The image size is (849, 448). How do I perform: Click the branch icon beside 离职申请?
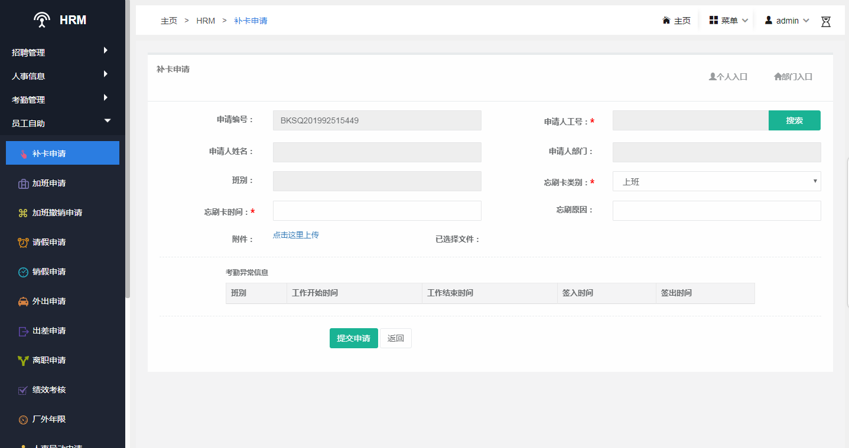[x=23, y=361]
